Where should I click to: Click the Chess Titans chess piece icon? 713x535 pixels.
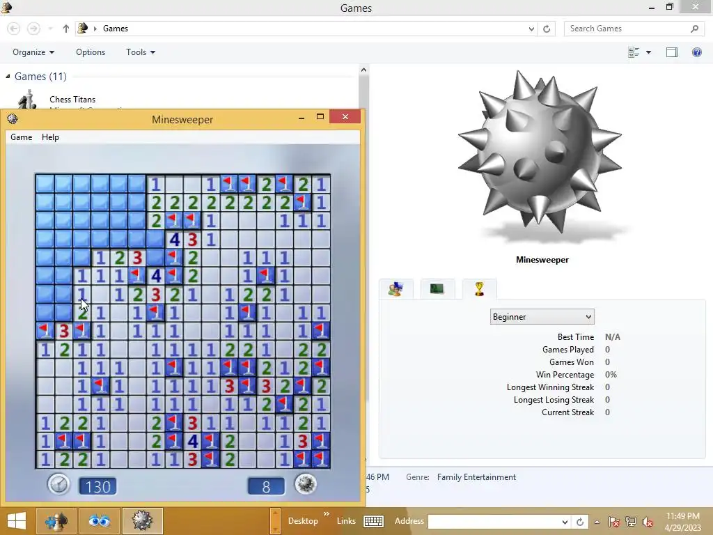pos(28,100)
